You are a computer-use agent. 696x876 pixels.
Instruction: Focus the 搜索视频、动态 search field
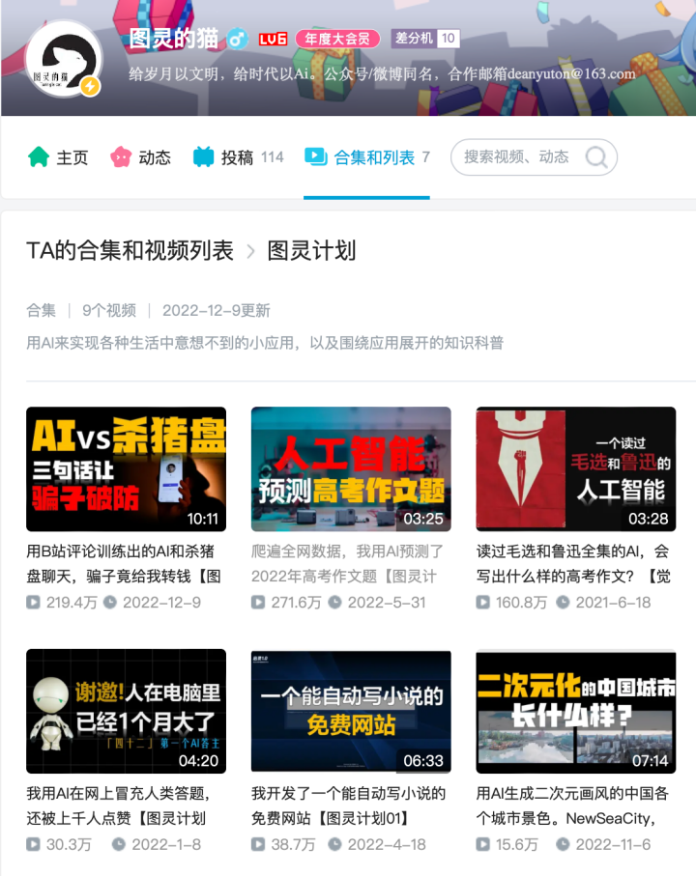pyautogui.click(x=534, y=157)
